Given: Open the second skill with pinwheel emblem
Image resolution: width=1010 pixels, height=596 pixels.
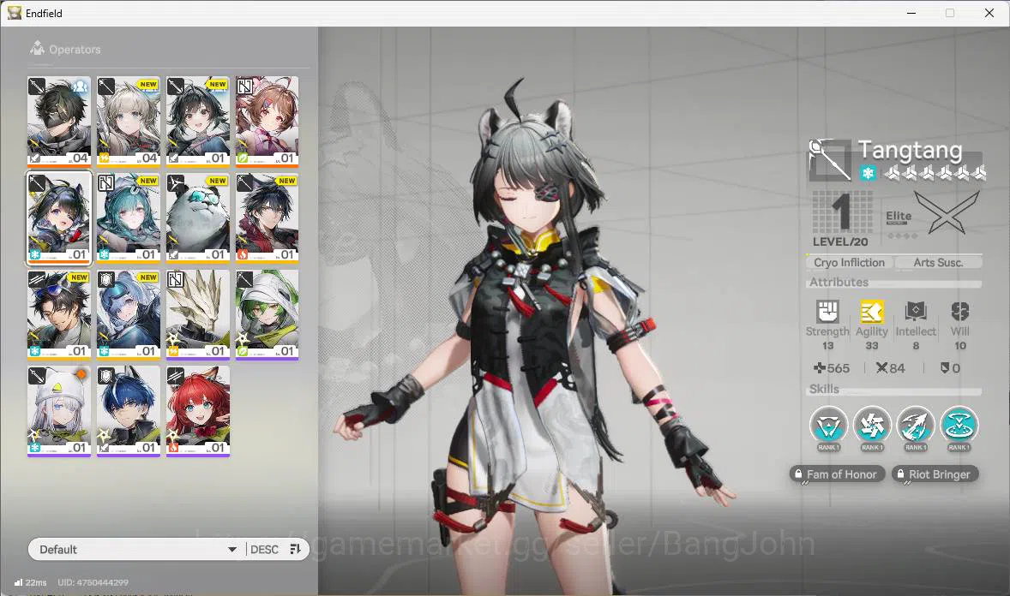Looking at the screenshot, I should point(872,426).
